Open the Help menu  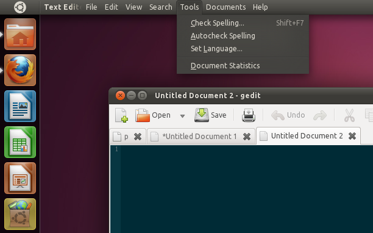click(260, 7)
